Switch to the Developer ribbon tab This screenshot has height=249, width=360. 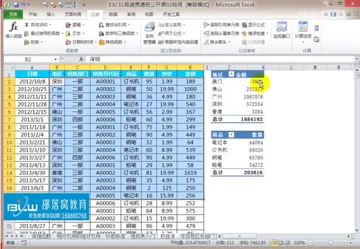pyautogui.click(x=171, y=15)
